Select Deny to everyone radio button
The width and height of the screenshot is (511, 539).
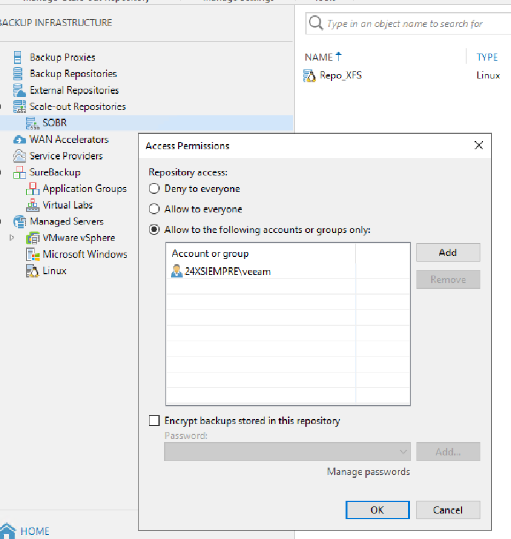154,188
